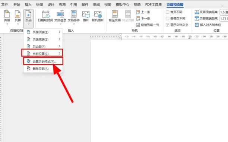Click the 设置页码格式 icon
This screenshot has height=142, width=228.
click(x=29, y=61)
